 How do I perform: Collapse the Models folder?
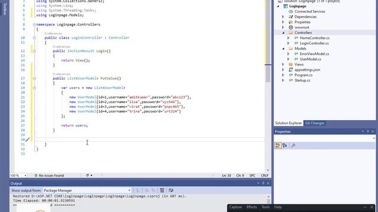[x=283, y=48]
